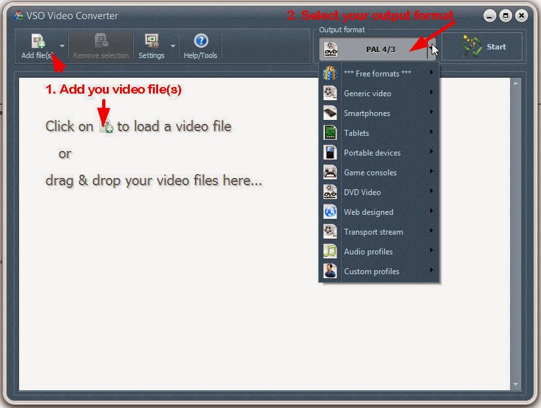541x408 pixels.
Task: Click the music note Audio profiles icon
Action: (330, 251)
